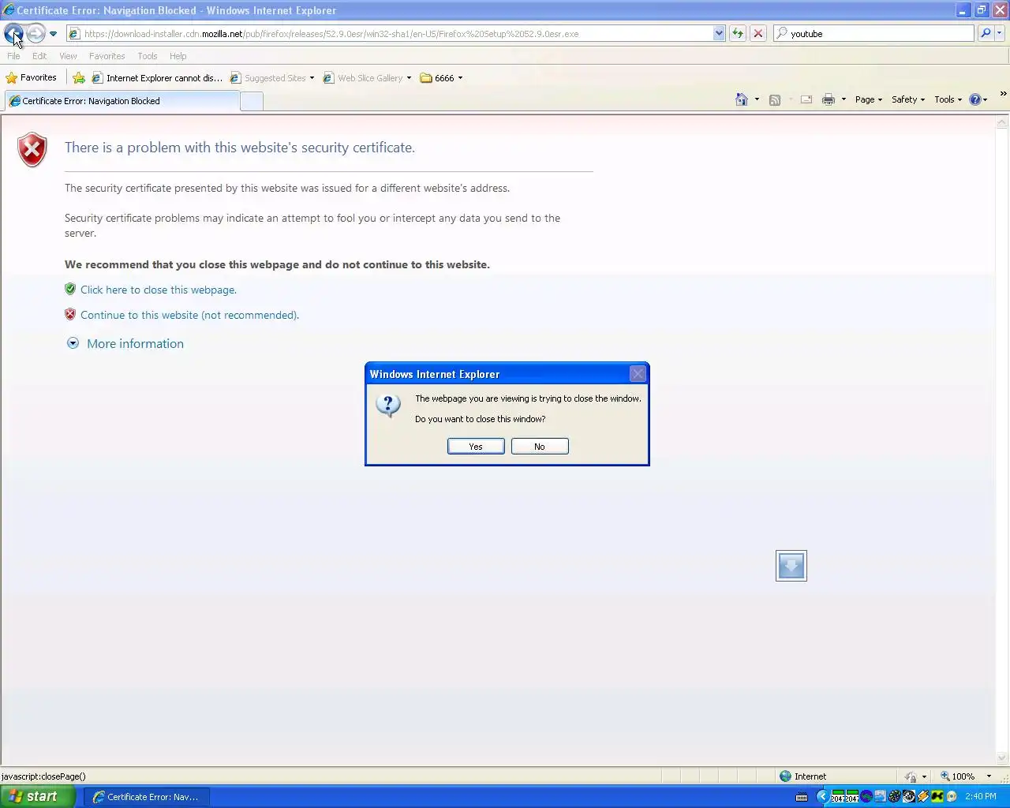Image resolution: width=1010 pixels, height=808 pixels.
Task: Click the CD disc tray icon
Action: click(x=952, y=797)
